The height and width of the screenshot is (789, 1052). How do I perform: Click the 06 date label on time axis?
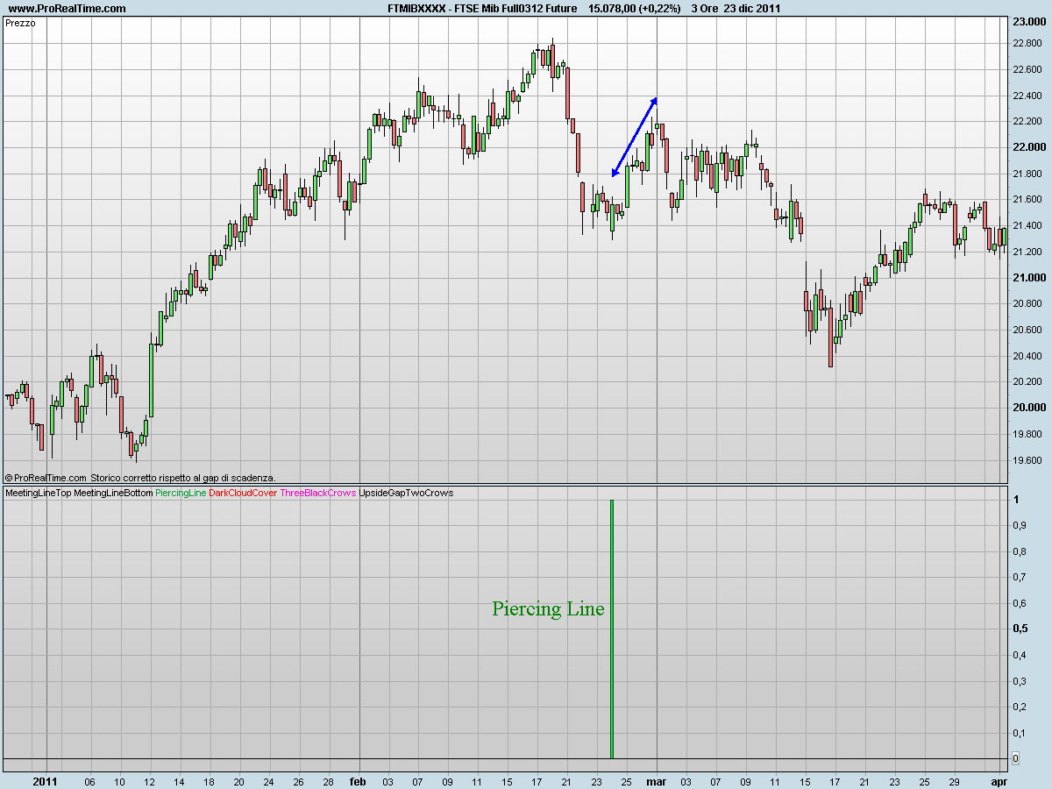coord(89,781)
